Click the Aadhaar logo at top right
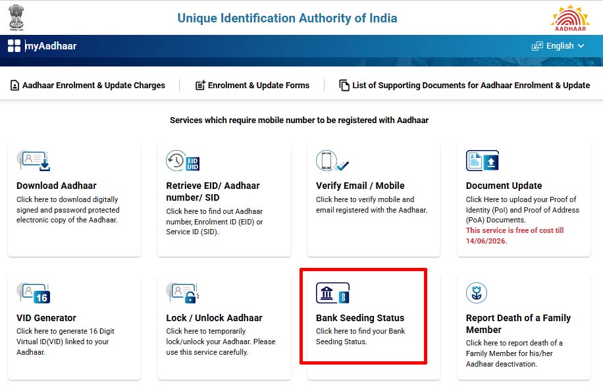This screenshot has width=603, height=385. 570,18
